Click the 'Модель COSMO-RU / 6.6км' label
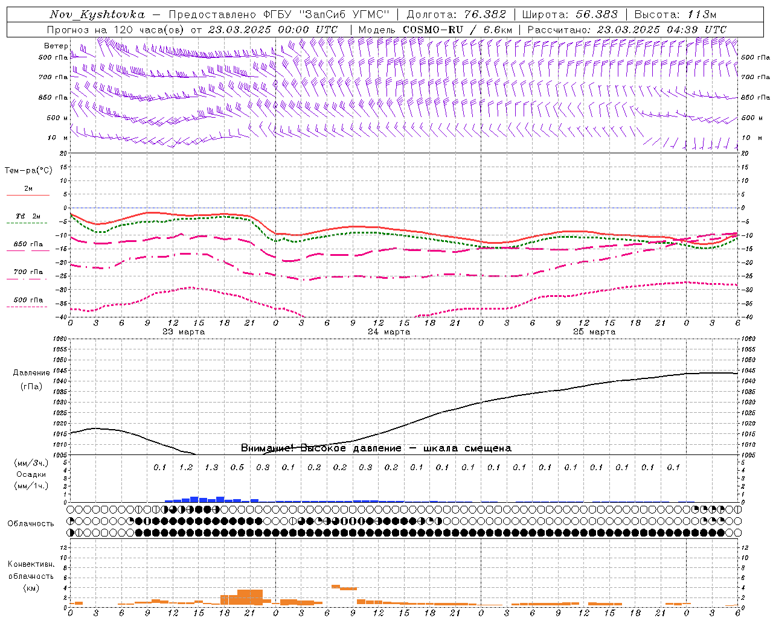Screen dimensions: 773x618 click(435, 29)
